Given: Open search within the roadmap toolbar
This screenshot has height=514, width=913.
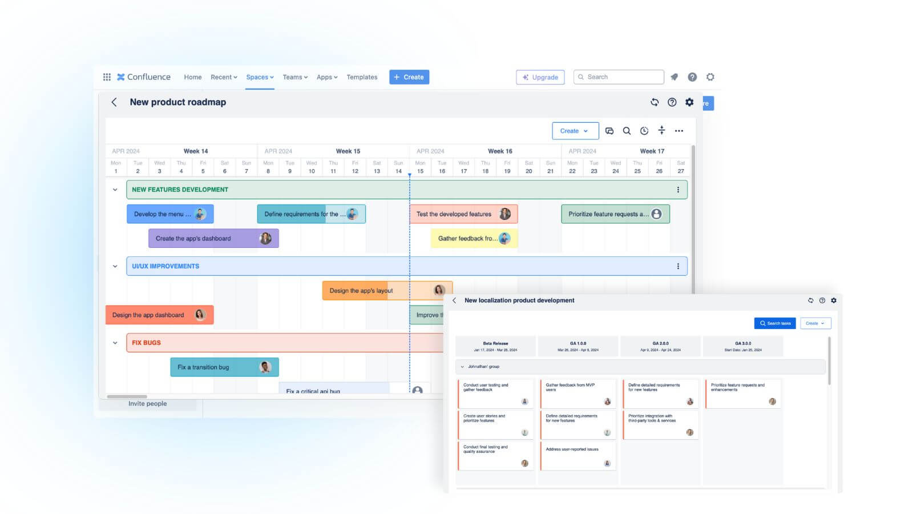Looking at the screenshot, I should (627, 131).
